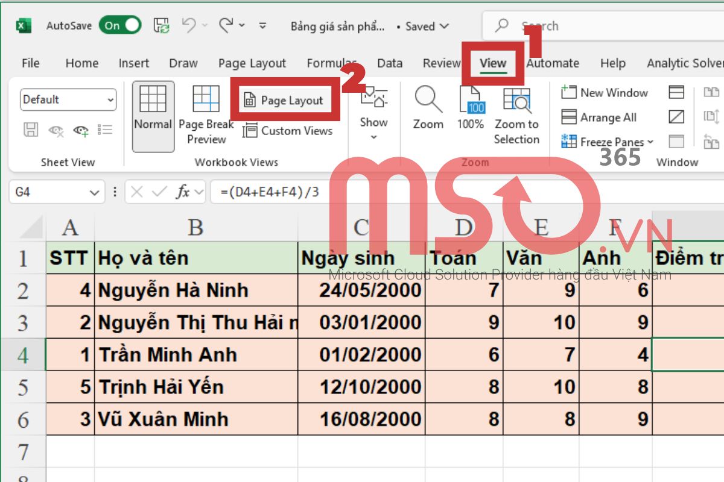Click cell 'Trần Minh Anh'
The width and height of the screenshot is (724, 482).
point(197,355)
